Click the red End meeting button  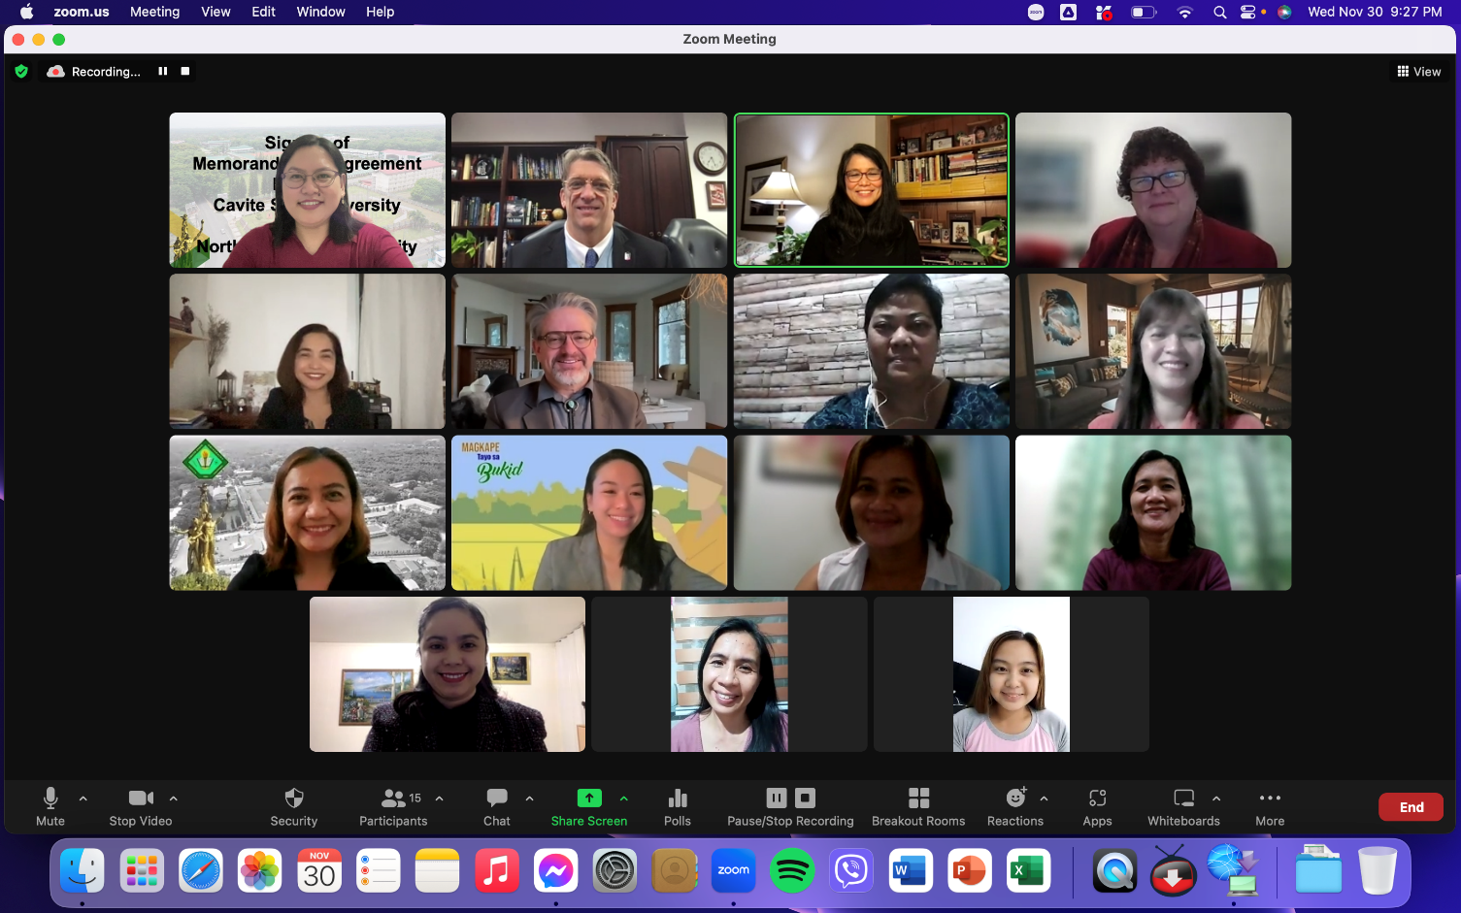1411,807
